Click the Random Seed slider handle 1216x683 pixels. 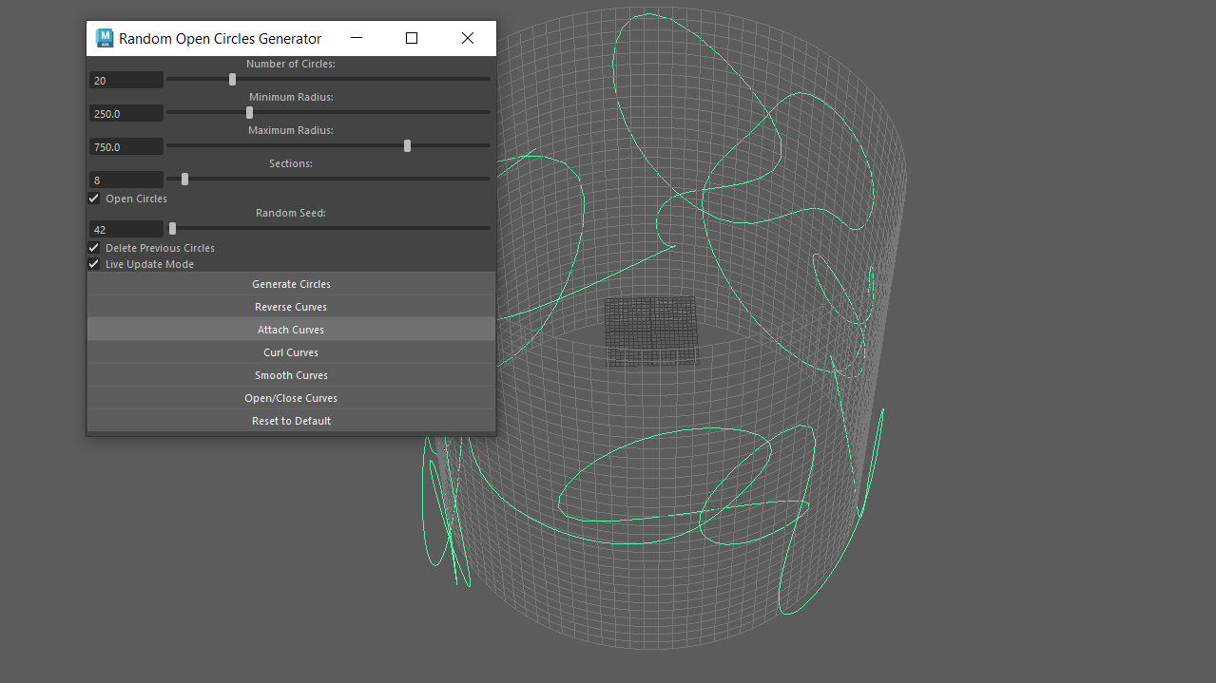(171, 228)
